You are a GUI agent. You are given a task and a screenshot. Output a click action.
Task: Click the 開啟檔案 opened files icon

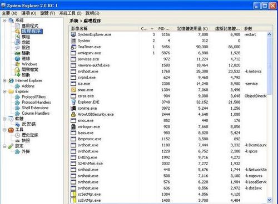coord(17,70)
